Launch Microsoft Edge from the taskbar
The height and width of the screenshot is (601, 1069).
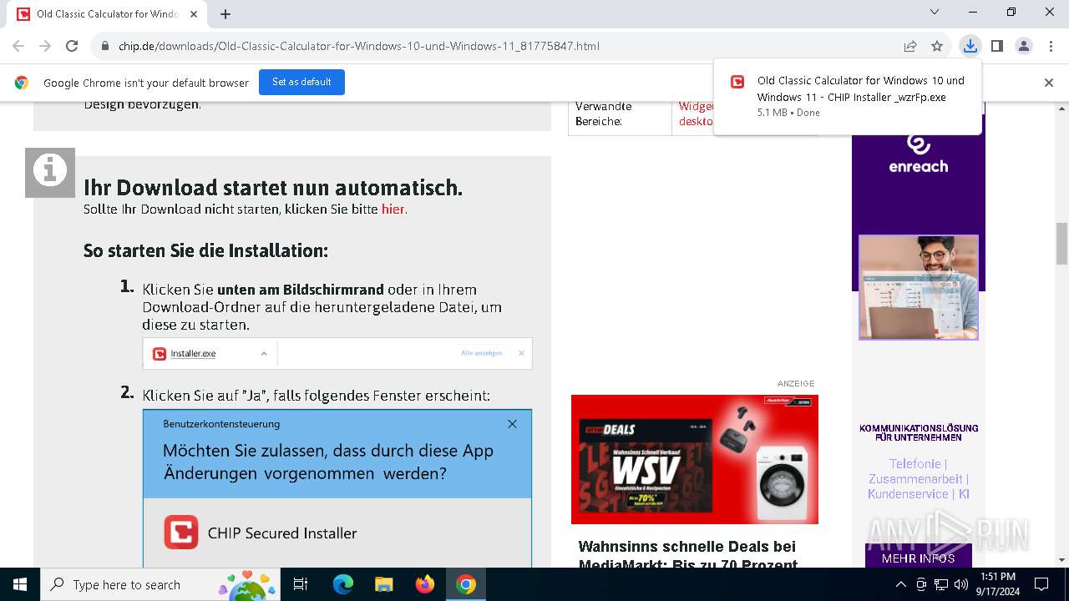pyautogui.click(x=343, y=584)
